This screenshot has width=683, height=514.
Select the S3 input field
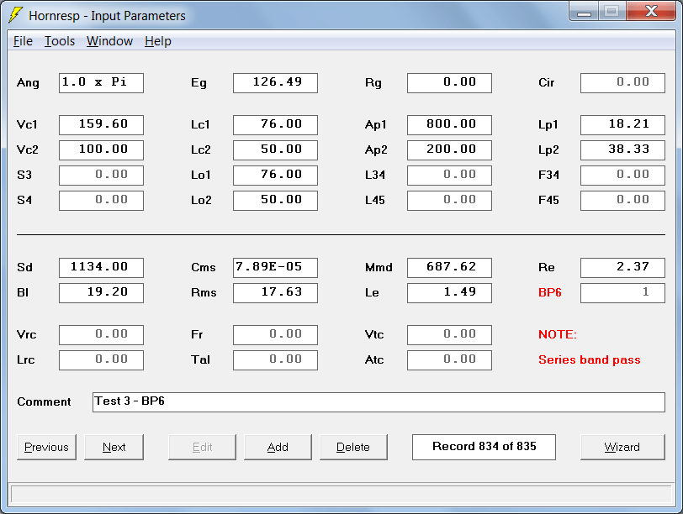click(x=101, y=176)
